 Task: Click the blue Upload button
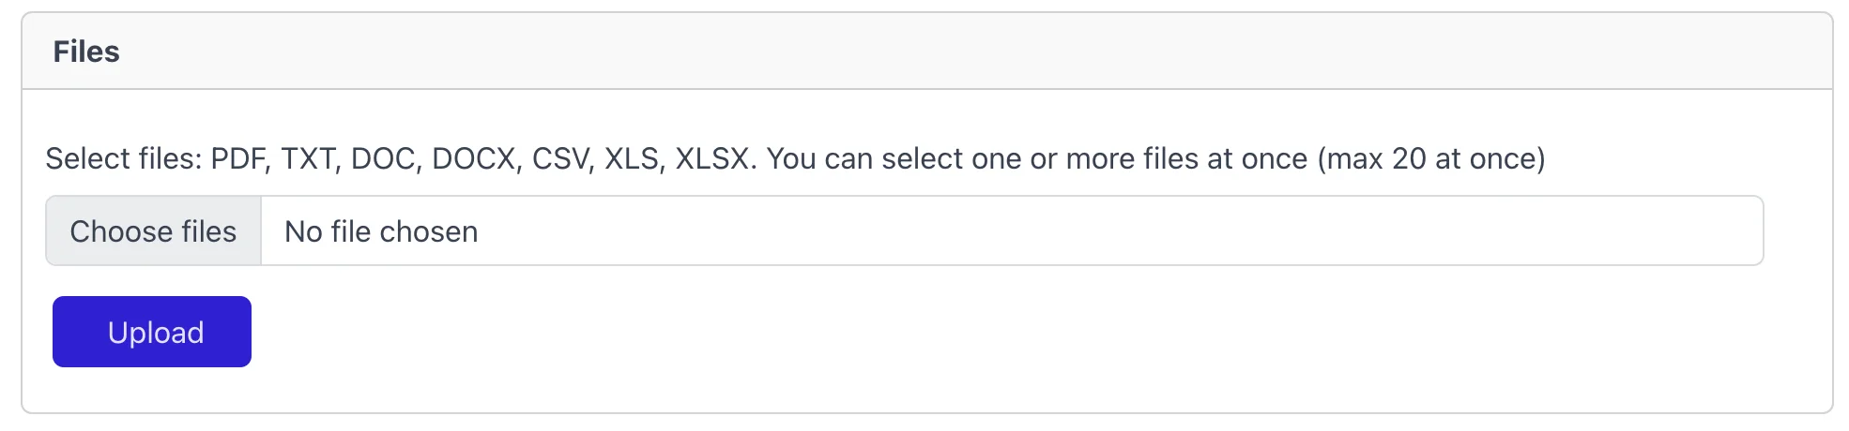(x=152, y=332)
